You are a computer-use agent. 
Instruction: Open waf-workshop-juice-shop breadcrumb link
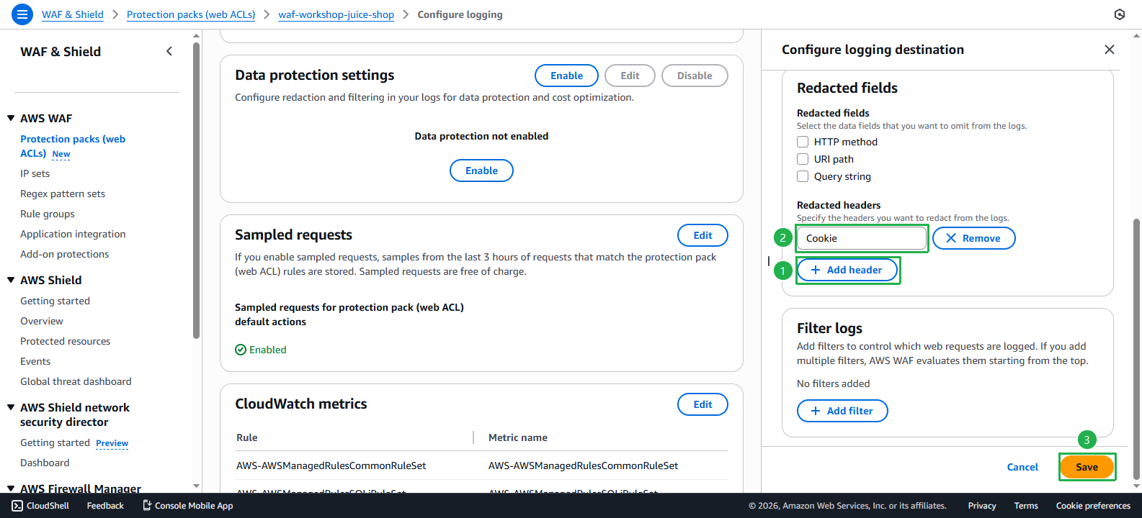point(336,14)
